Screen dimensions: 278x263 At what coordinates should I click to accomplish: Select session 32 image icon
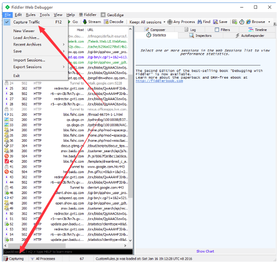pos(7,120)
